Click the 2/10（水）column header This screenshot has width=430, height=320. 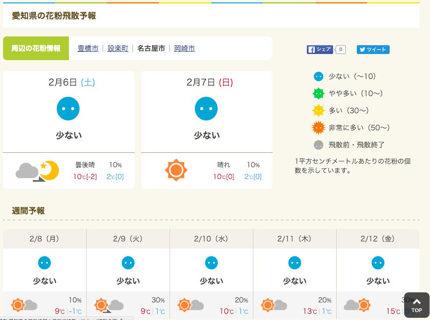tap(211, 239)
